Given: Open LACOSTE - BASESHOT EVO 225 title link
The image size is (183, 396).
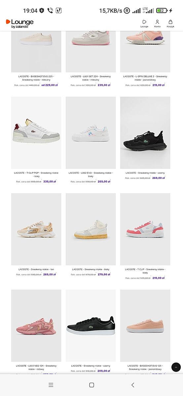Looking at the screenshot, I should pos(36,78).
